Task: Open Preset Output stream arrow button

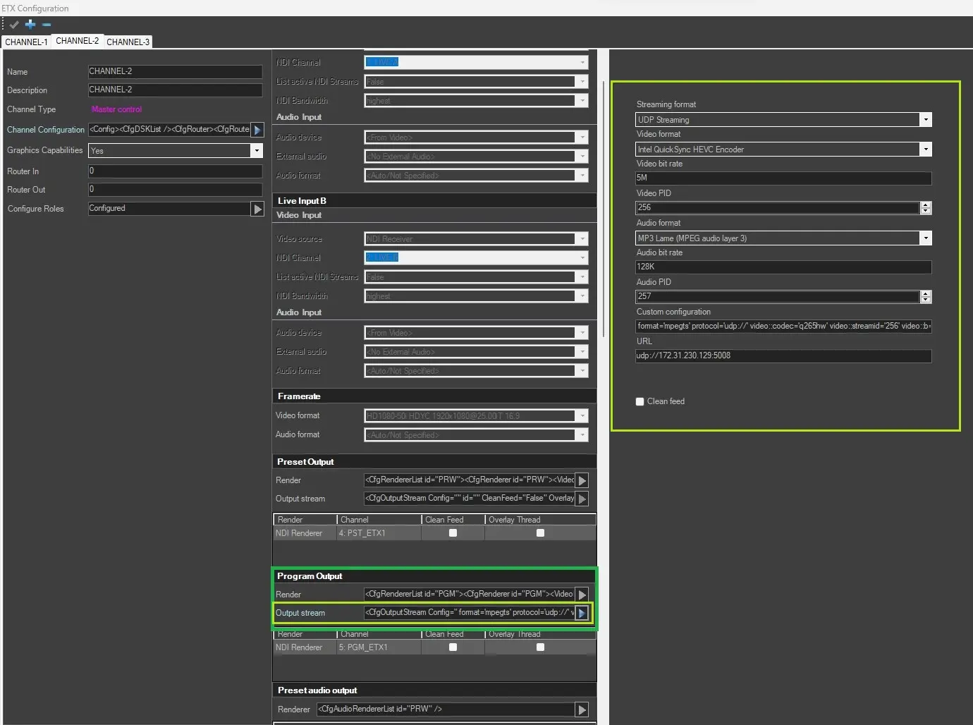Action: coord(582,499)
